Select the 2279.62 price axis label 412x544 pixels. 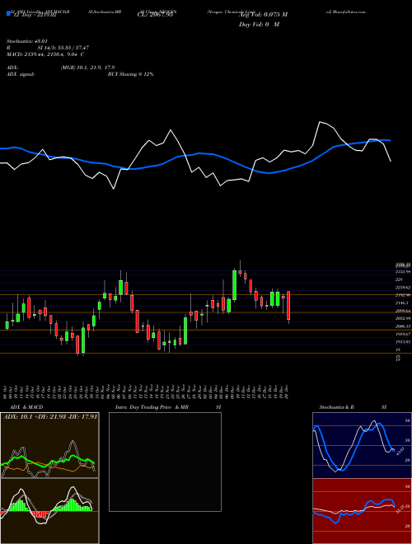click(x=403, y=288)
